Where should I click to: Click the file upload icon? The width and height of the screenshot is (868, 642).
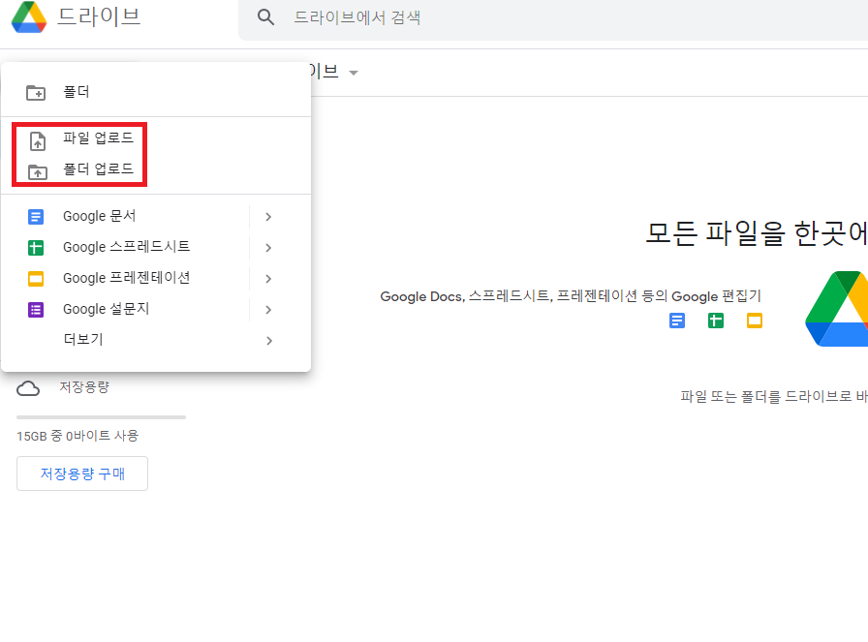point(37,141)
